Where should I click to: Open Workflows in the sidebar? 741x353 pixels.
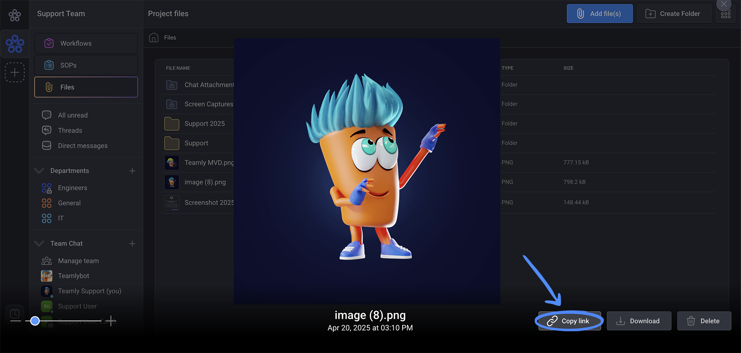(86, 43)
